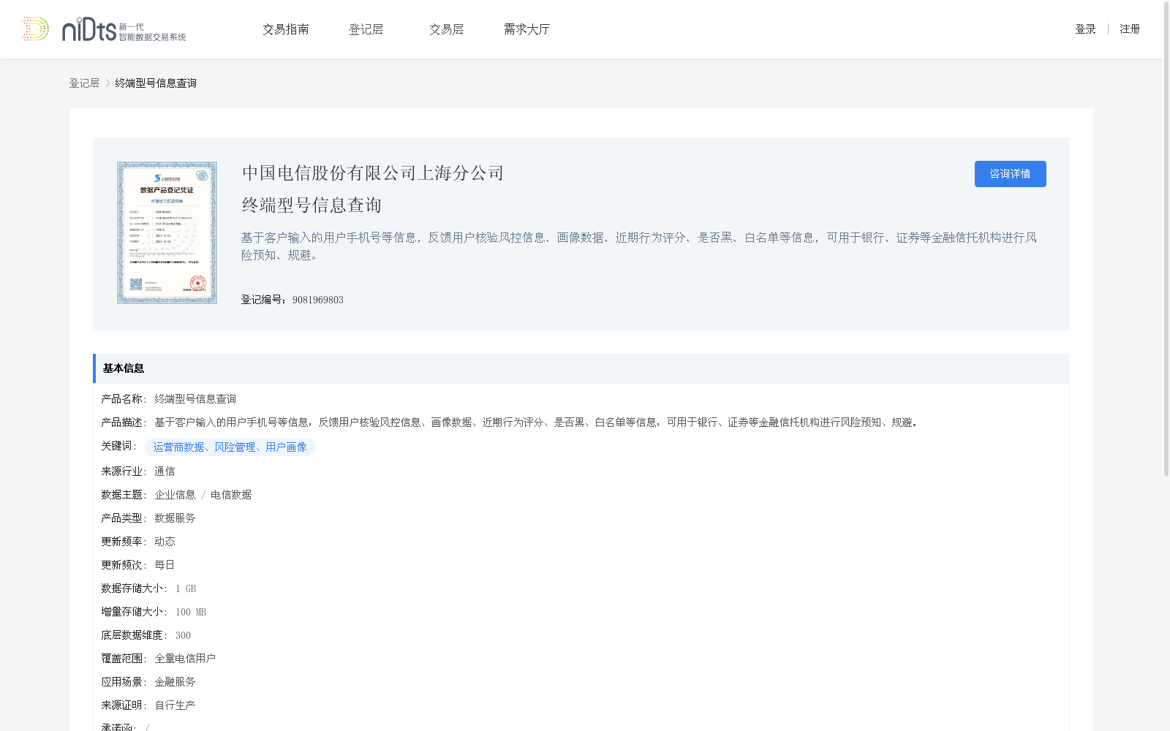Click 登记层 in the breadcrumb
Viewport: 1170px width, 731px height.
tap(84, 83)
